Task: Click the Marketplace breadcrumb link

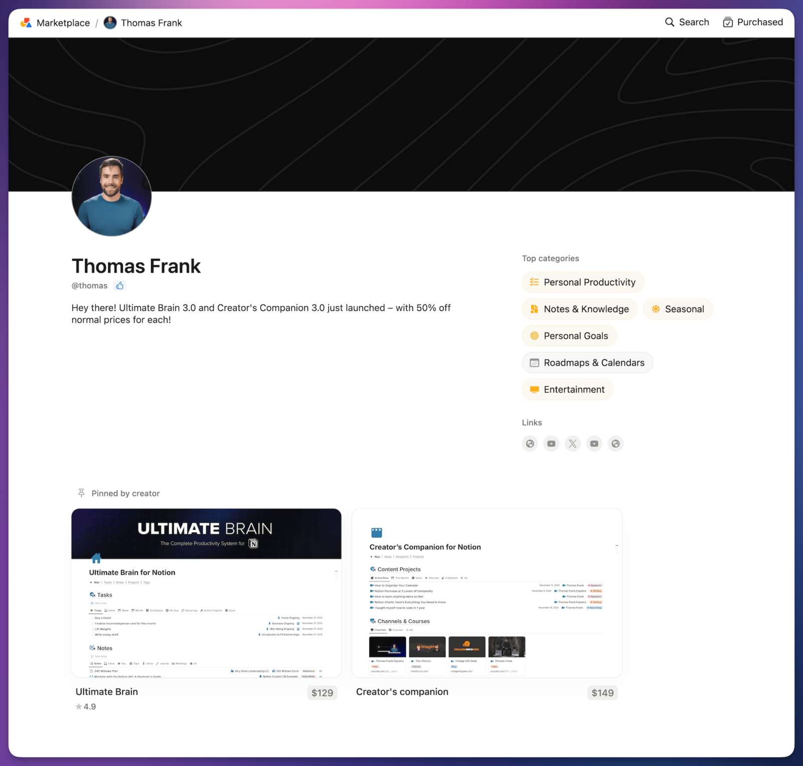Action: click(x=63, y=22)
